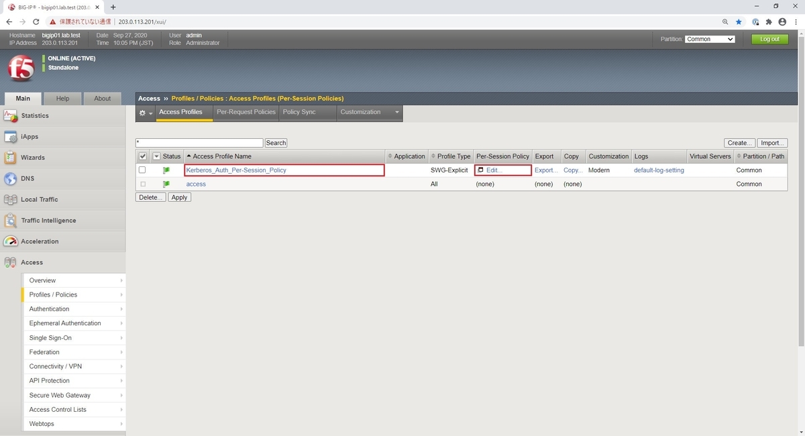The image size is (805, 436).
Task: Open Chrome three-dot menu
Action: 796,21
